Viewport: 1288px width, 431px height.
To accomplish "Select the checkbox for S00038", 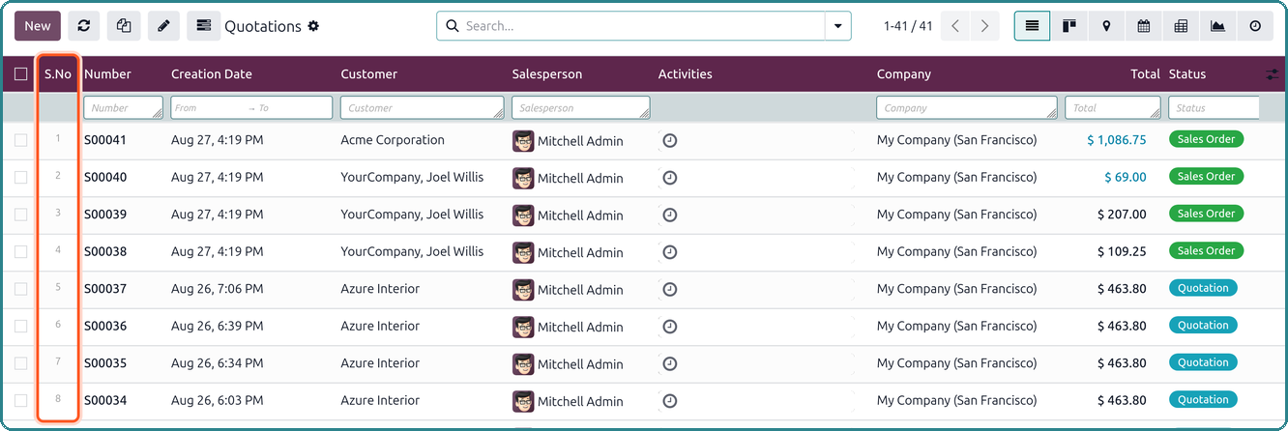I will point(21,251).
